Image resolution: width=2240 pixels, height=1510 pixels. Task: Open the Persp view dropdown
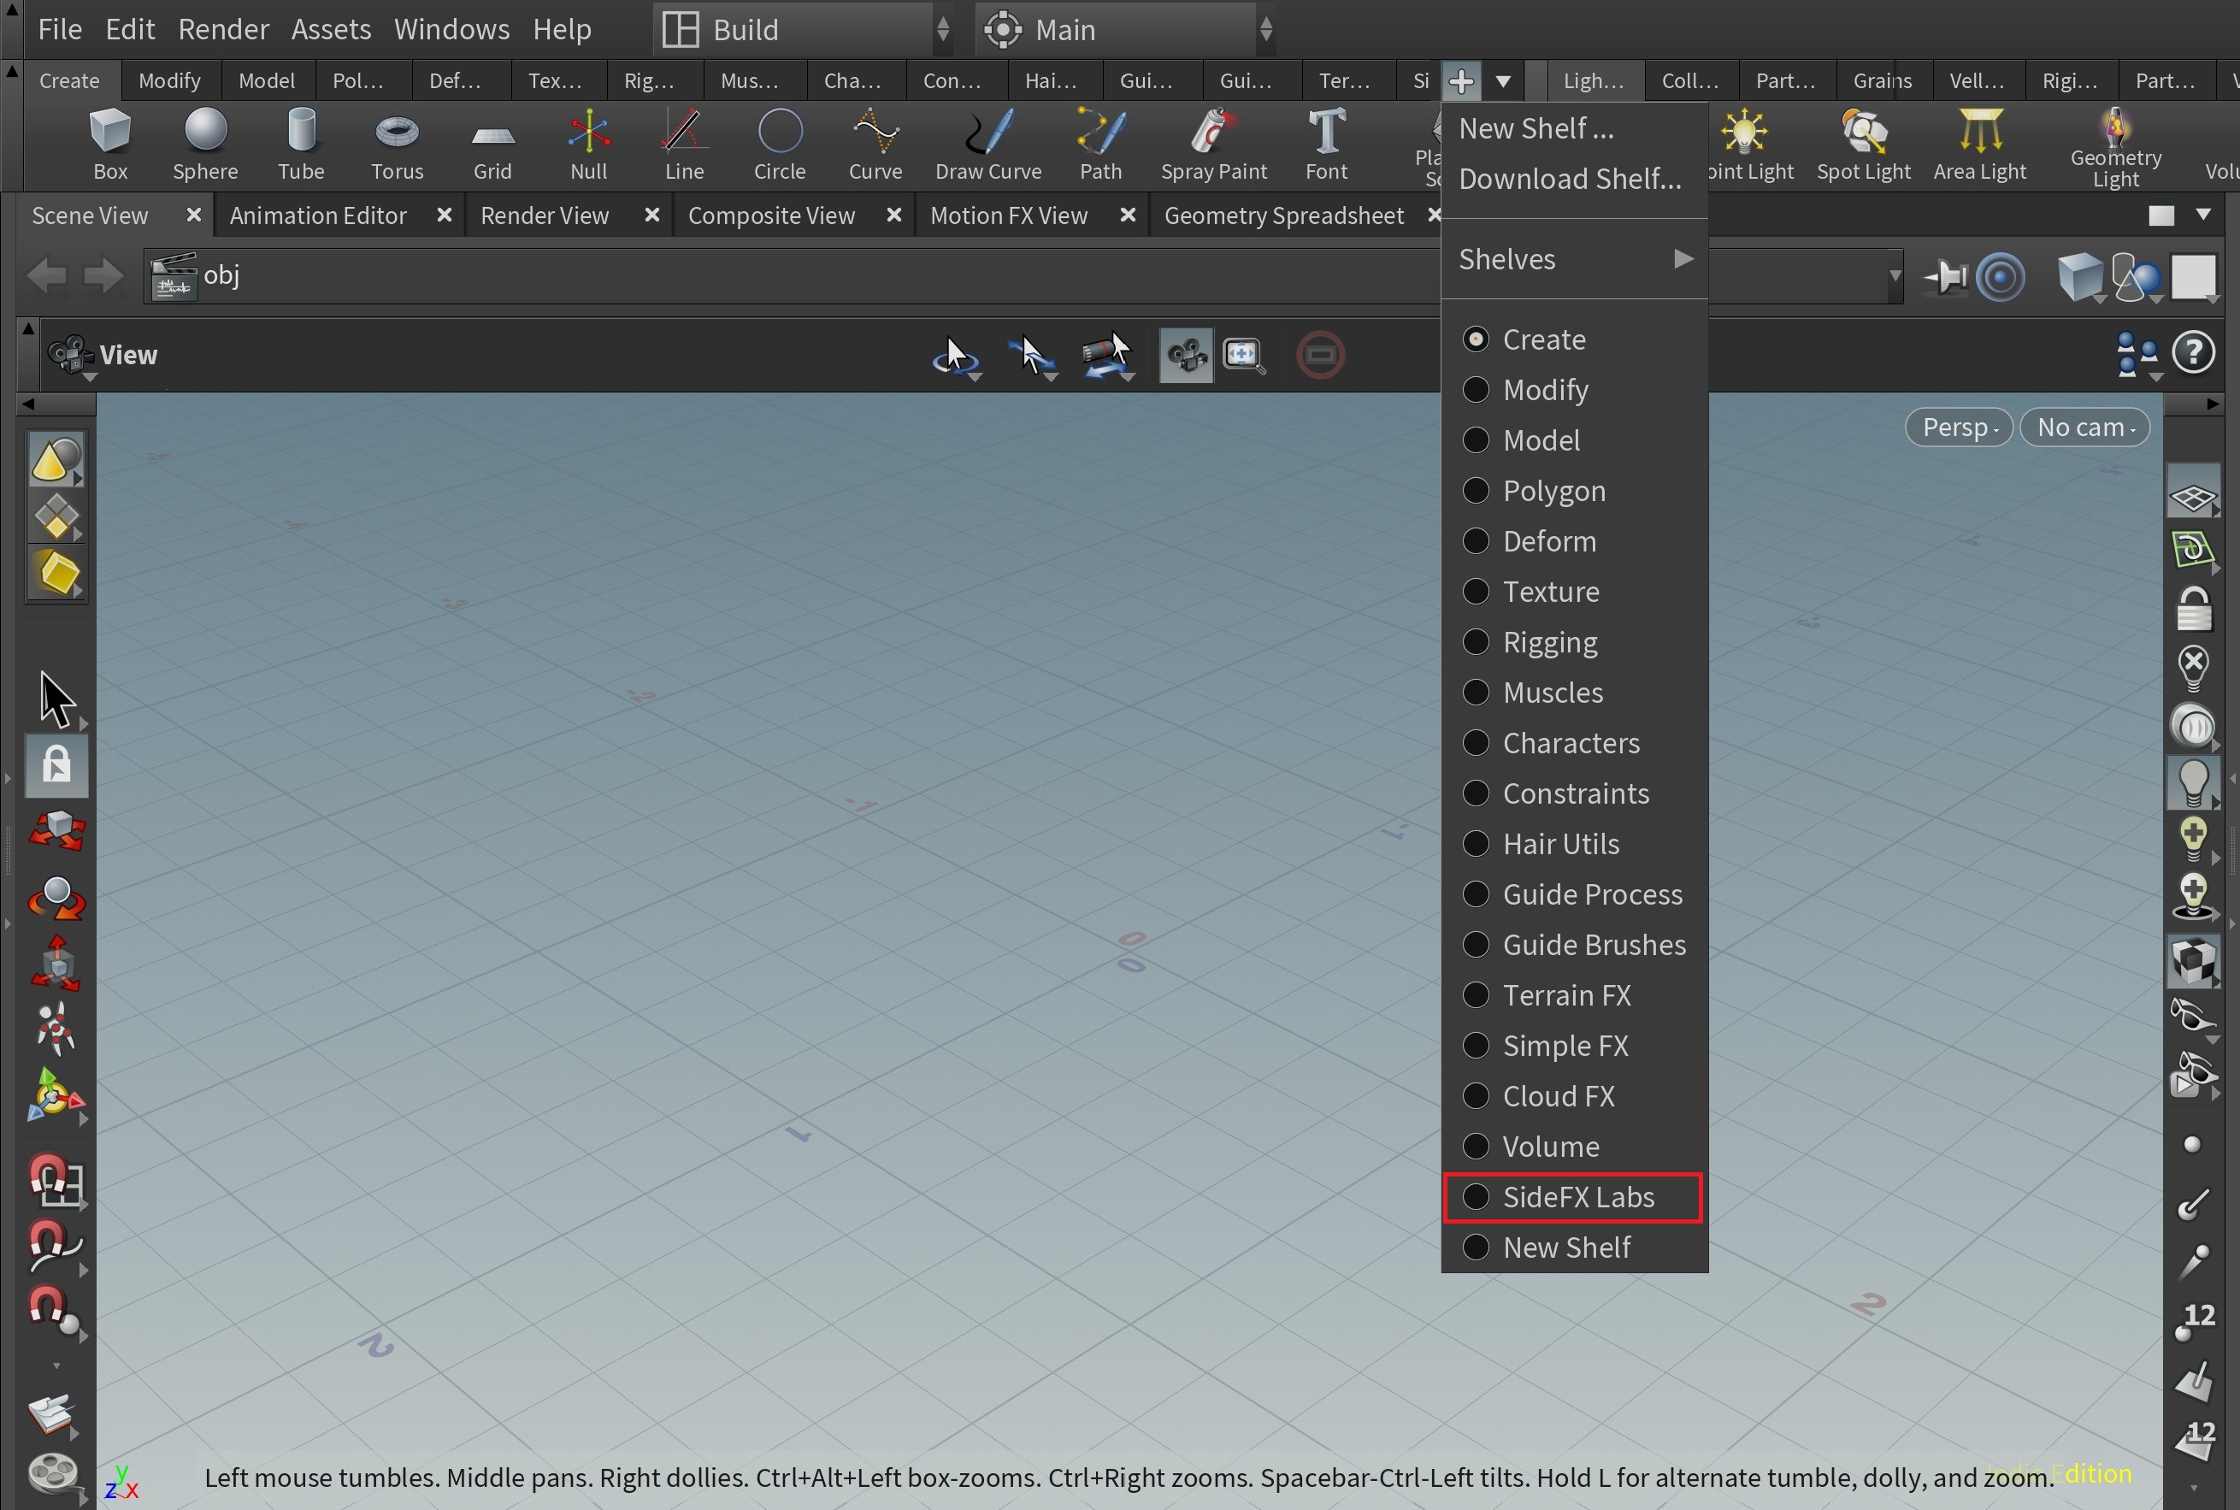[x=1959, y=427]
